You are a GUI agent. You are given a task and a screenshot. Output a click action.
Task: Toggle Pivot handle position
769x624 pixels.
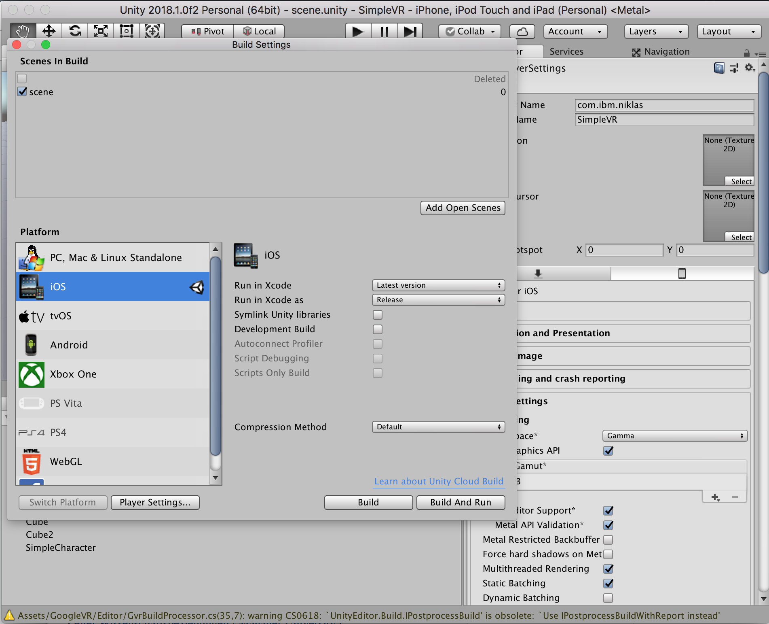pos(207,31)
